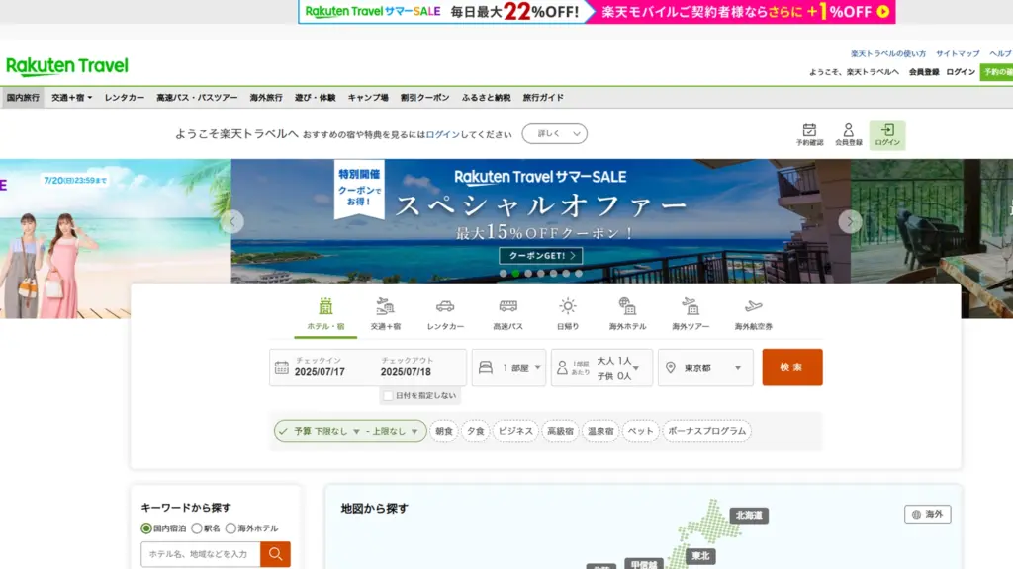The image size is (1013, 569).
Task: Open the 交通+宿 nav dropdown
Action: click(71, 98)
